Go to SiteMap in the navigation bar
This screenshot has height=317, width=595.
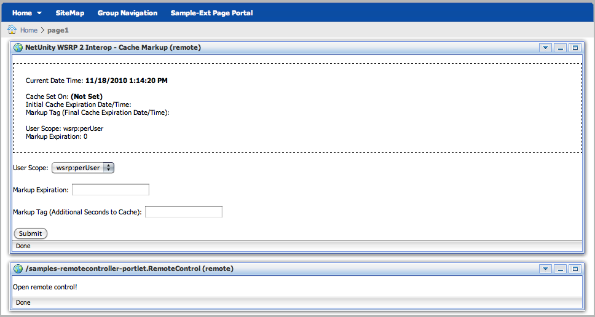point(69,13)
